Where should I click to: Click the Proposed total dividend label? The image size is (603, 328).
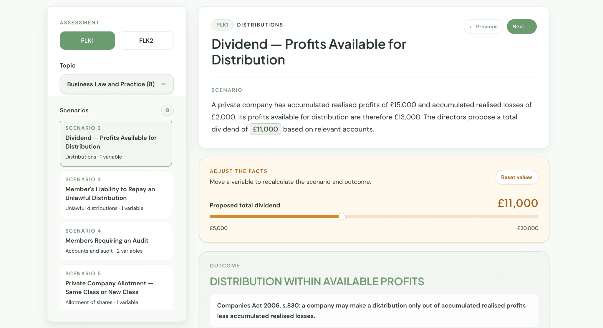[245, 205]
